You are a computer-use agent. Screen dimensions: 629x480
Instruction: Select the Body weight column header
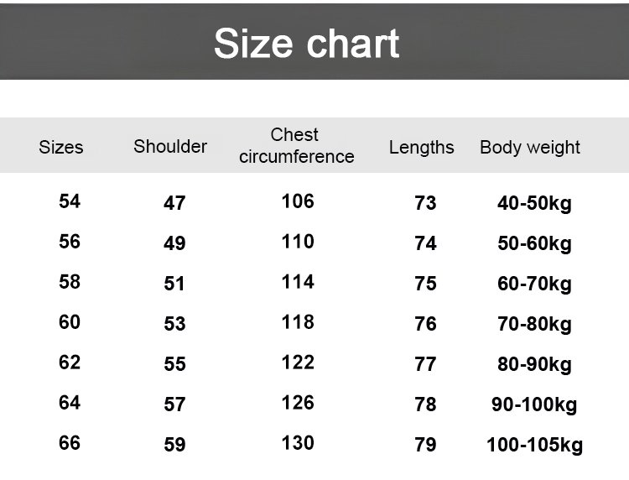click(530, 147)
